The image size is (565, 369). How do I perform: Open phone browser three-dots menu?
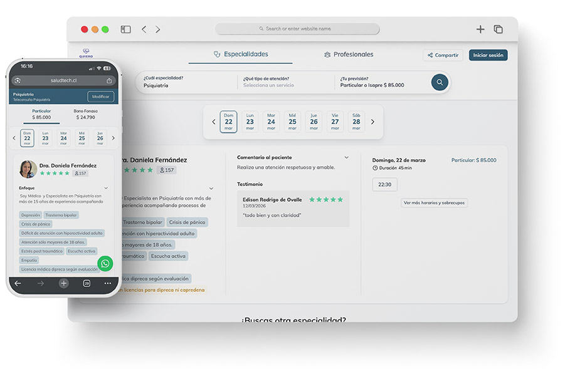point(108,283)
